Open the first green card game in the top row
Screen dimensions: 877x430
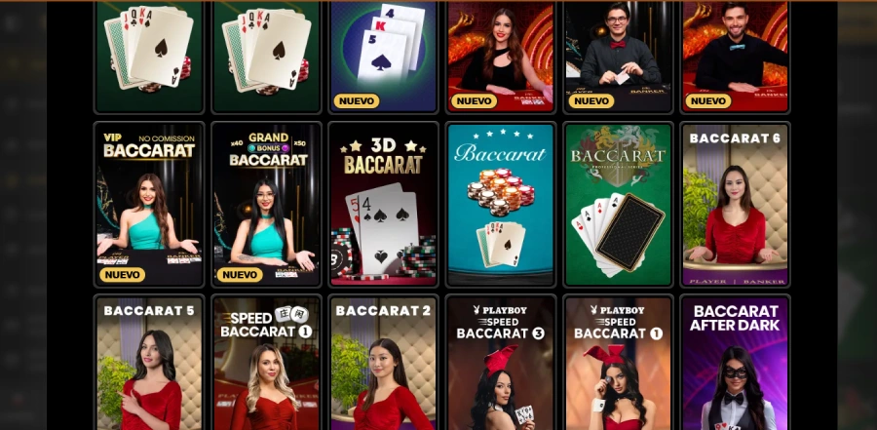pyautogui.click(x=149, y=56)
